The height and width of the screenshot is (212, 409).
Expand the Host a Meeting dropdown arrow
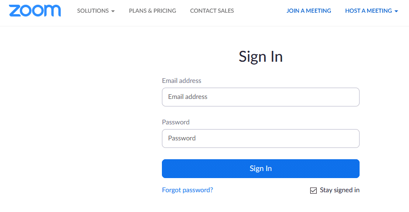[x=396, y=11]
